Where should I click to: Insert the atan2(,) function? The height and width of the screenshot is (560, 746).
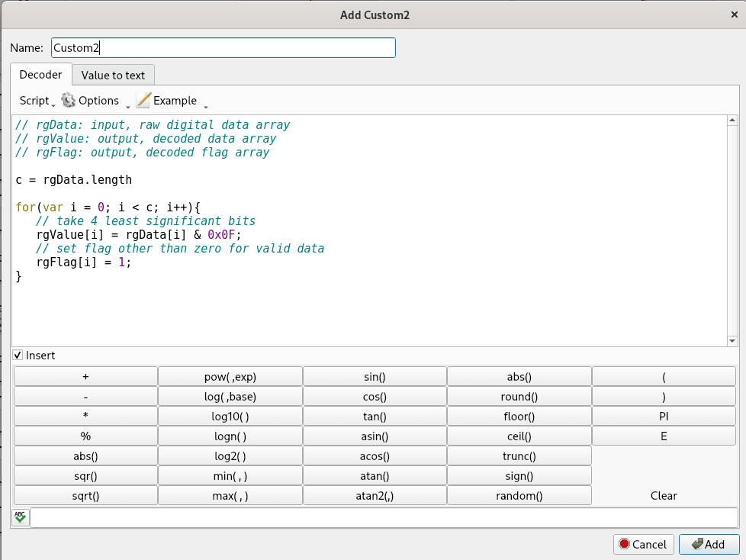pos(375,495)
